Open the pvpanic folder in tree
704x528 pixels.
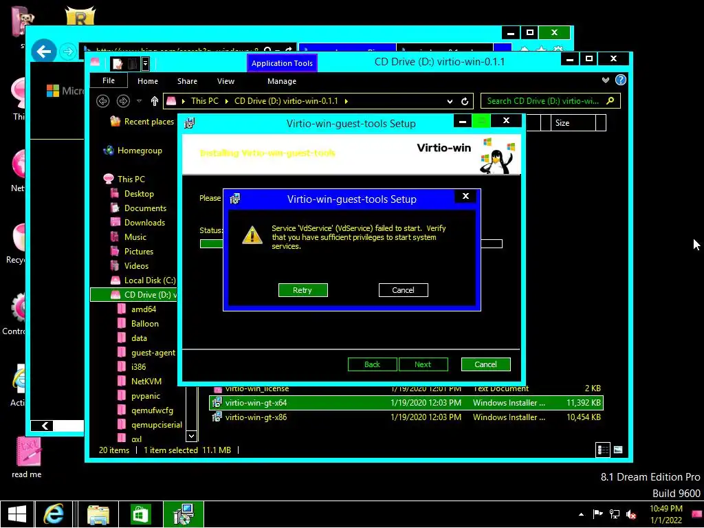pos(138,396)
